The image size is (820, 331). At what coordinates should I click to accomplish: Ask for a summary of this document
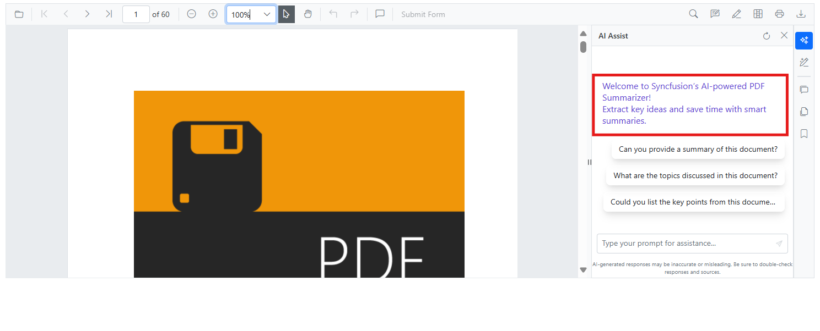pos(698,149)
